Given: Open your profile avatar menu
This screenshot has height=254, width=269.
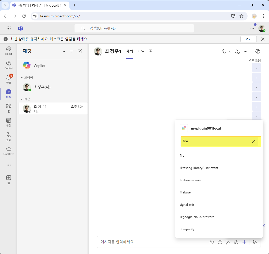Looking at the screenshot, I should pyautogui.click(x=262, y=28).
